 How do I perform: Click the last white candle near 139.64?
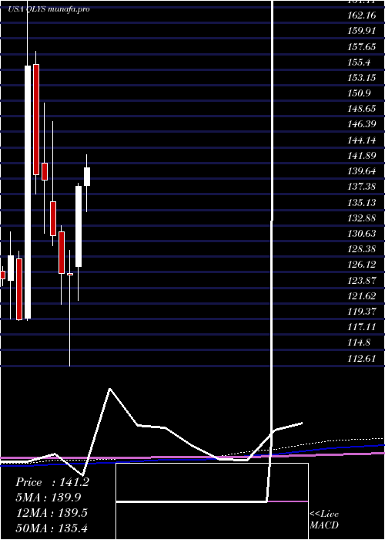(x=87, y=177)
